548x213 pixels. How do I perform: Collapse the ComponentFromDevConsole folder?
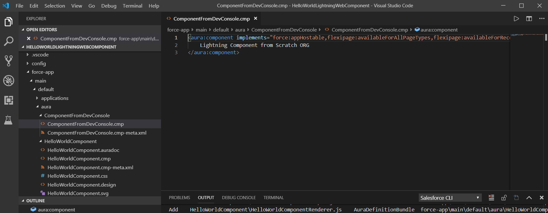click(x=90, y=115)
